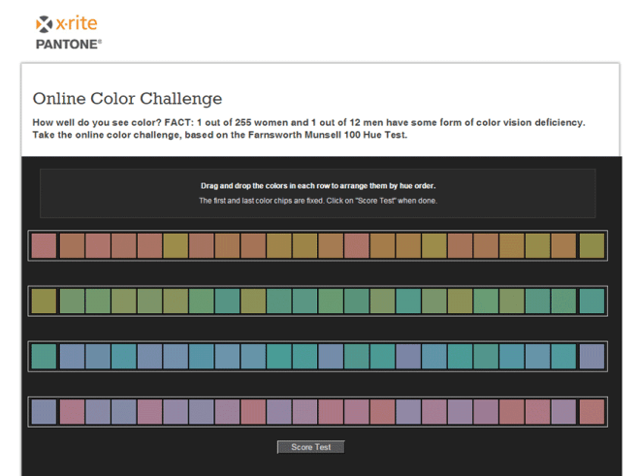Select the fixed periwinkle first chip in row four
The width and height of the screenshot is (640, 476).
[44, 412]
